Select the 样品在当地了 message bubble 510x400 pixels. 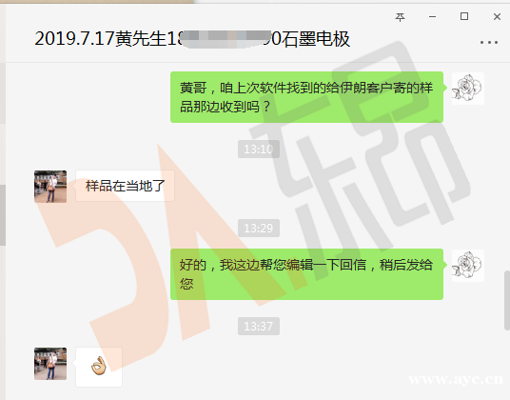[125, 186]
